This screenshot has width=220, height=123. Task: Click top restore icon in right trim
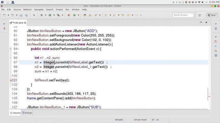tap(216, 24)
